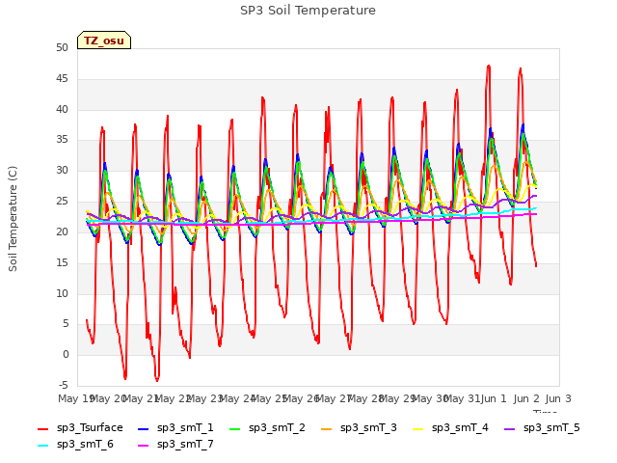Click the Soil Temperature (C) axis label
Viewport: 617px width, 463px height.
tap(13, 219)
